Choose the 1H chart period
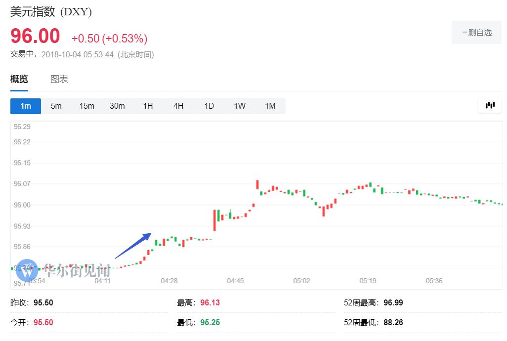The image size is (507, 341). (148, 106)
